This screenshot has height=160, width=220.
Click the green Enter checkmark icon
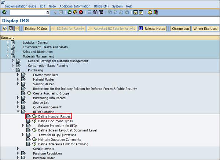click(x=4, y=12)
